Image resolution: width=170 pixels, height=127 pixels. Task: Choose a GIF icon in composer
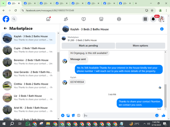pyautogui.click(x=79, y=115)
